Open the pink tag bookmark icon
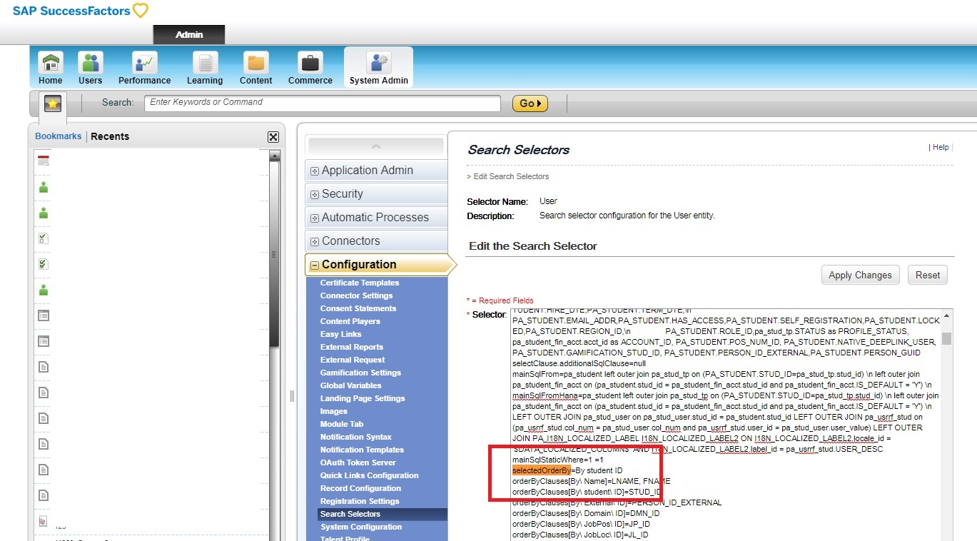The height and width of the screenshot is (541, 977). tap(44, 521)
